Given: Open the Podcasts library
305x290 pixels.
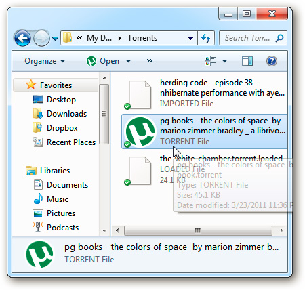Looking at the screenshot, I should (62, 228).
